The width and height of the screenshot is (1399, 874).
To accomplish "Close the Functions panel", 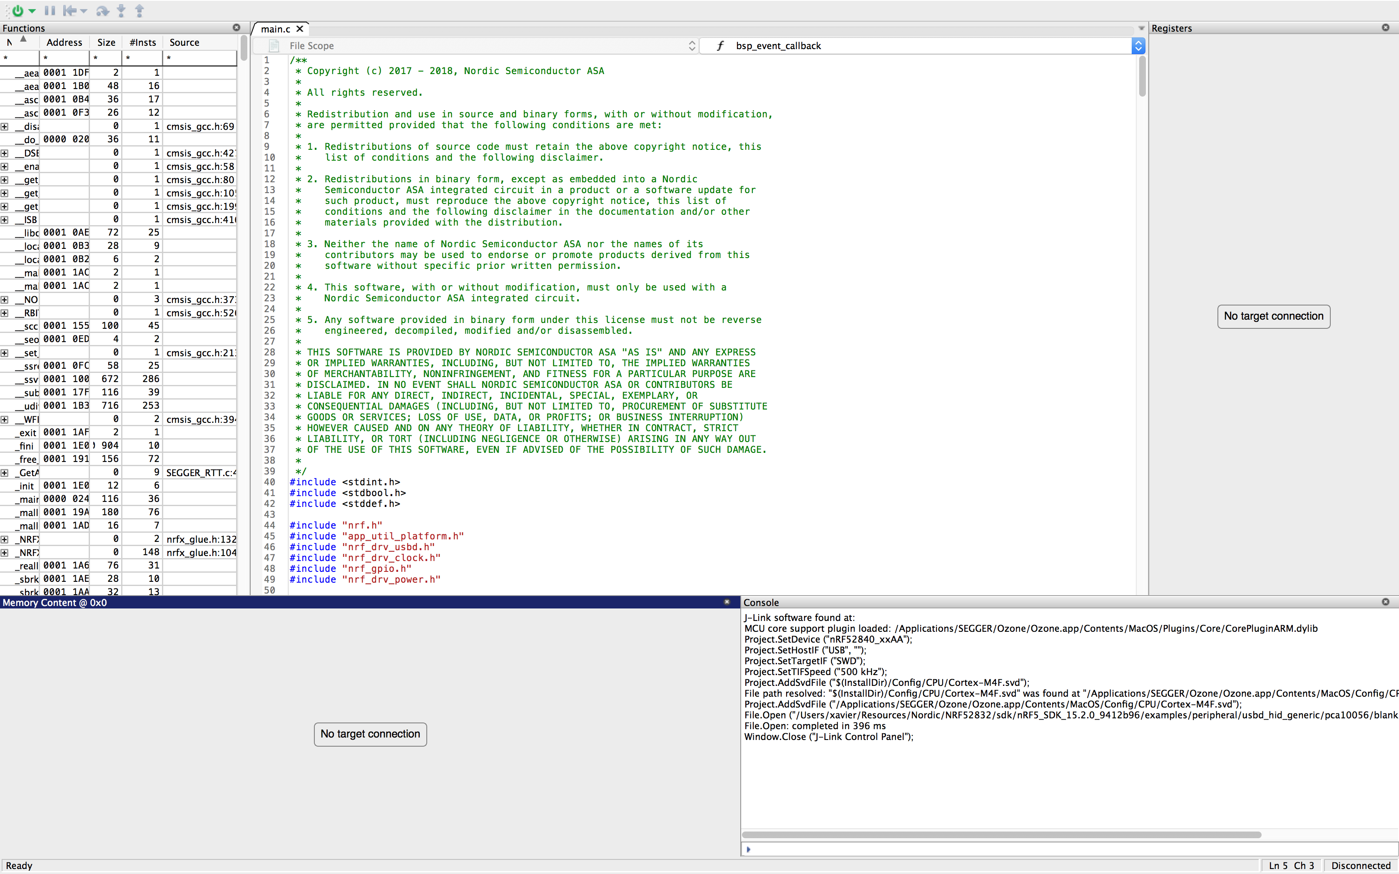I will 236,28.
